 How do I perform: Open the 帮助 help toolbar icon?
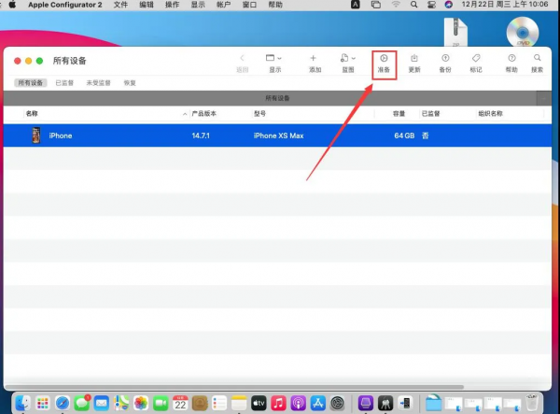pos(511,58)
